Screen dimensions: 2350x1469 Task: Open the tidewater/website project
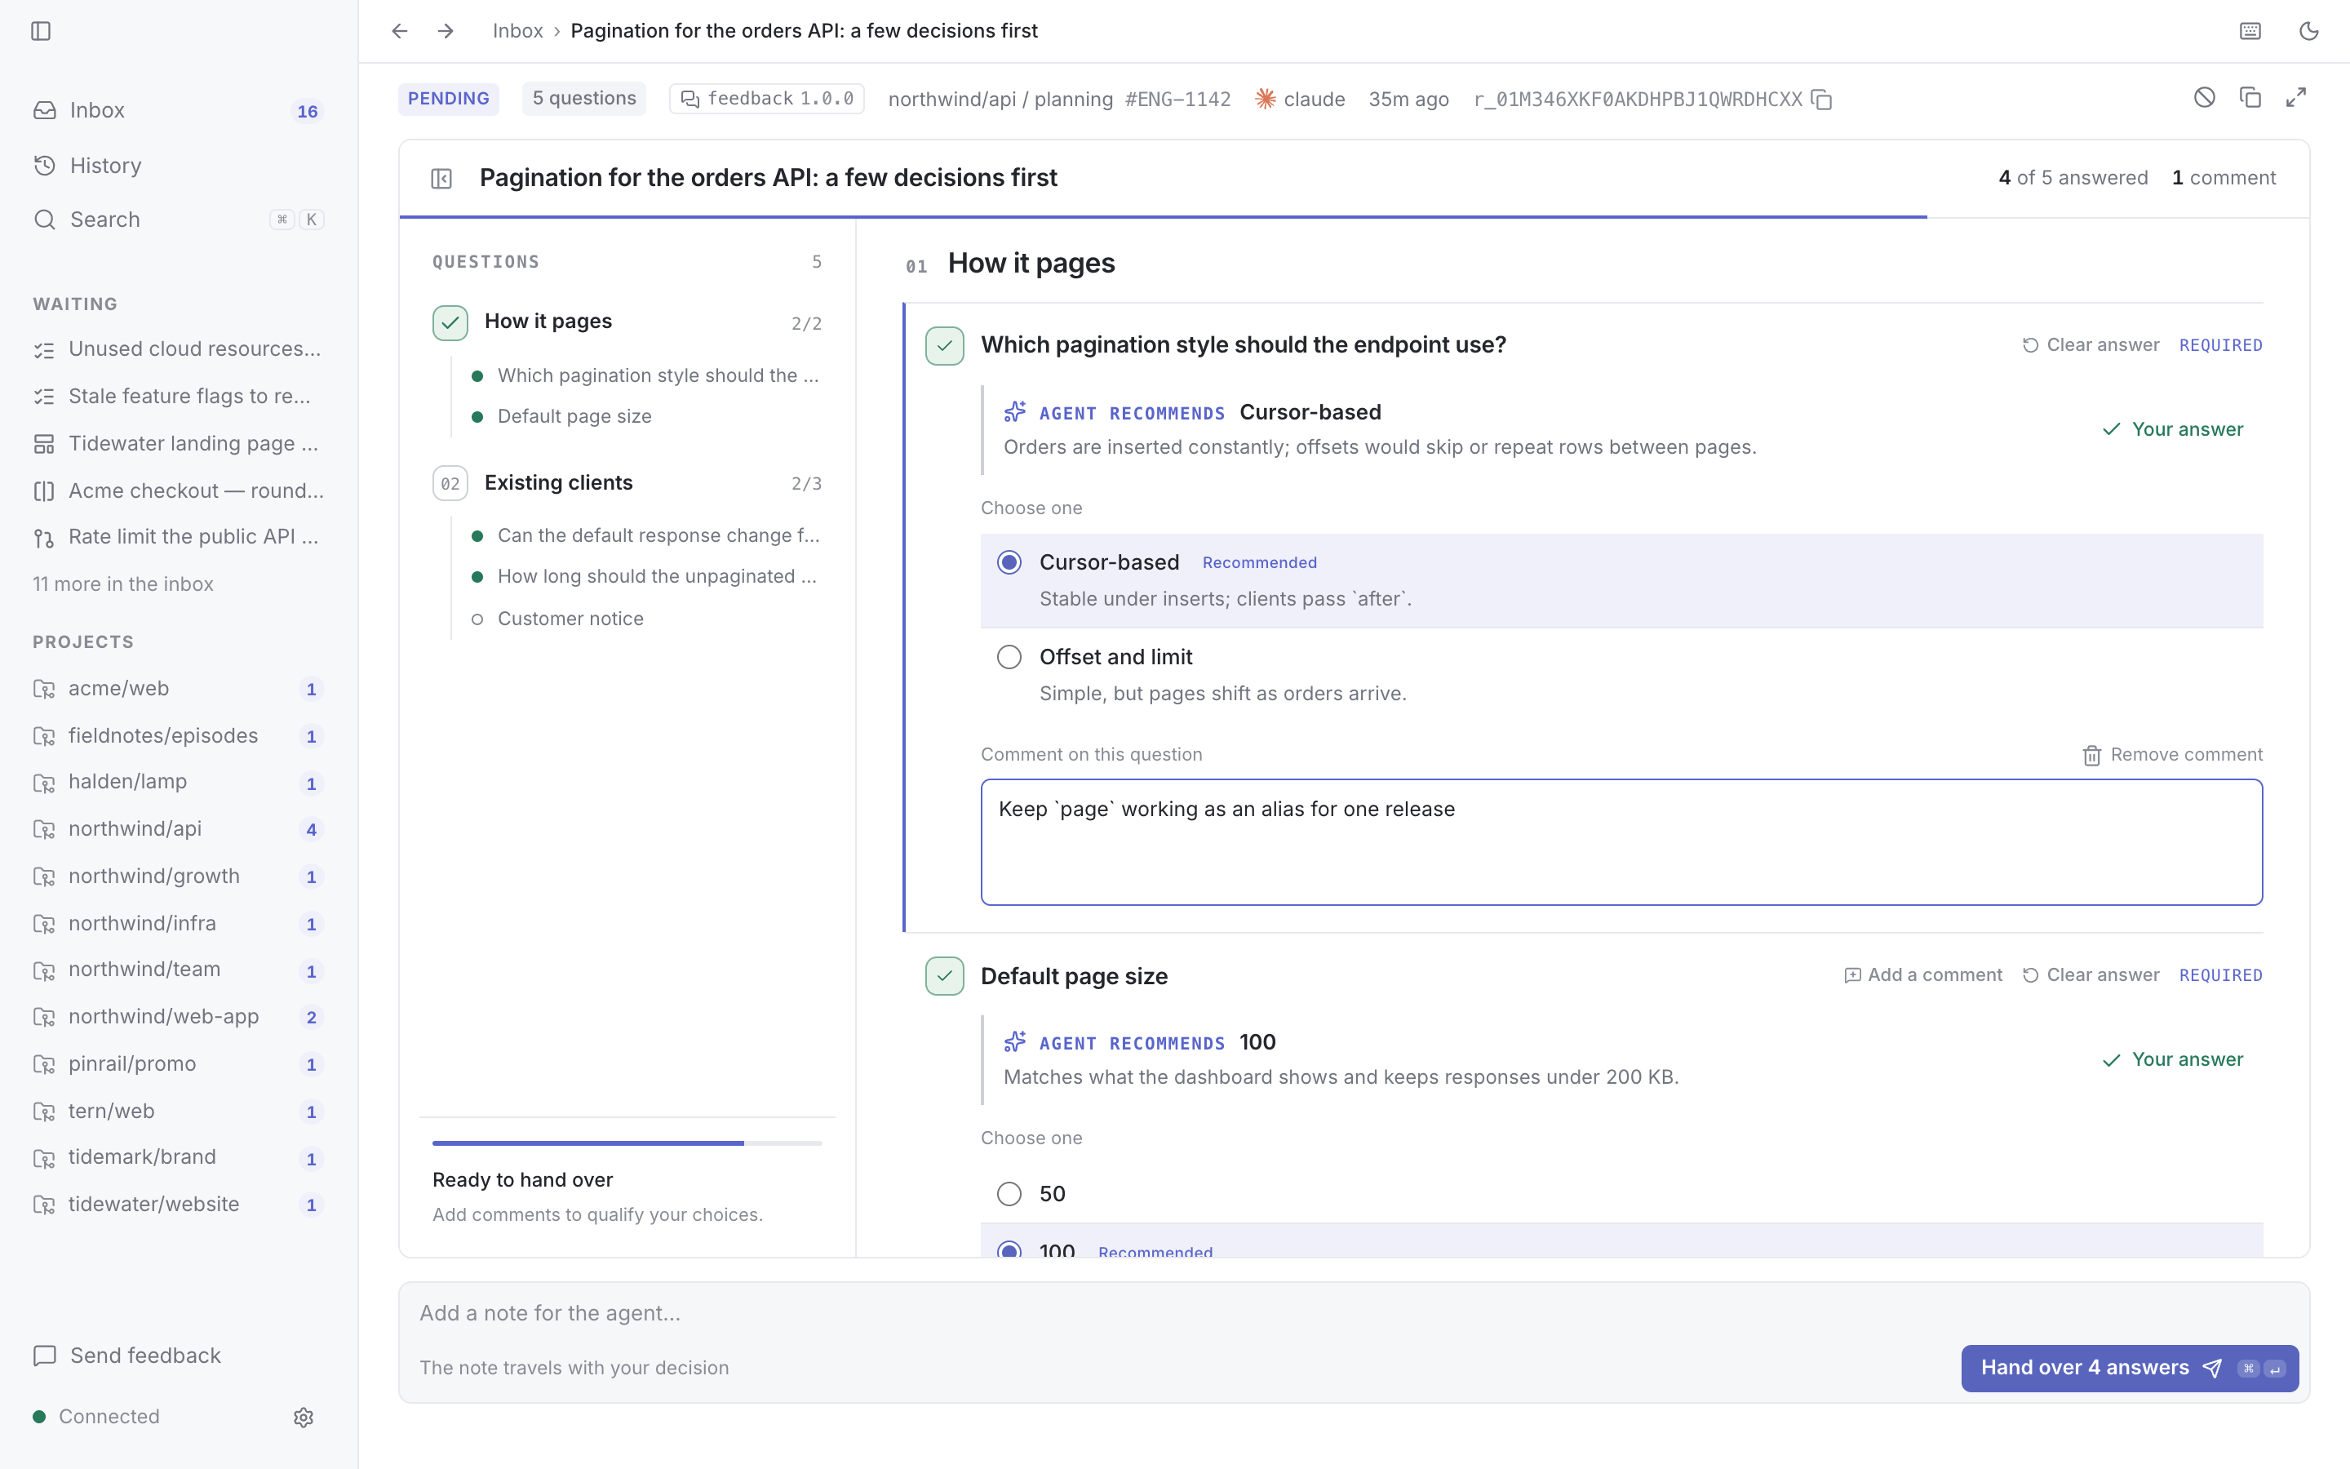click(179, 1205)
